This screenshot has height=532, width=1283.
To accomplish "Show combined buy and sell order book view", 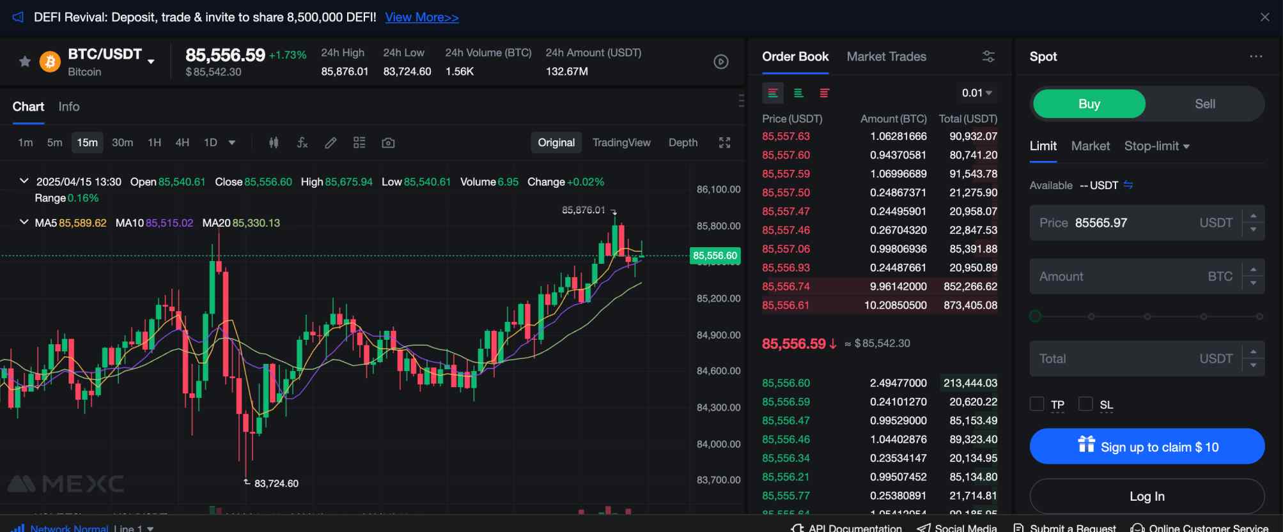I will pyautogui.click(x=773, y=93).
